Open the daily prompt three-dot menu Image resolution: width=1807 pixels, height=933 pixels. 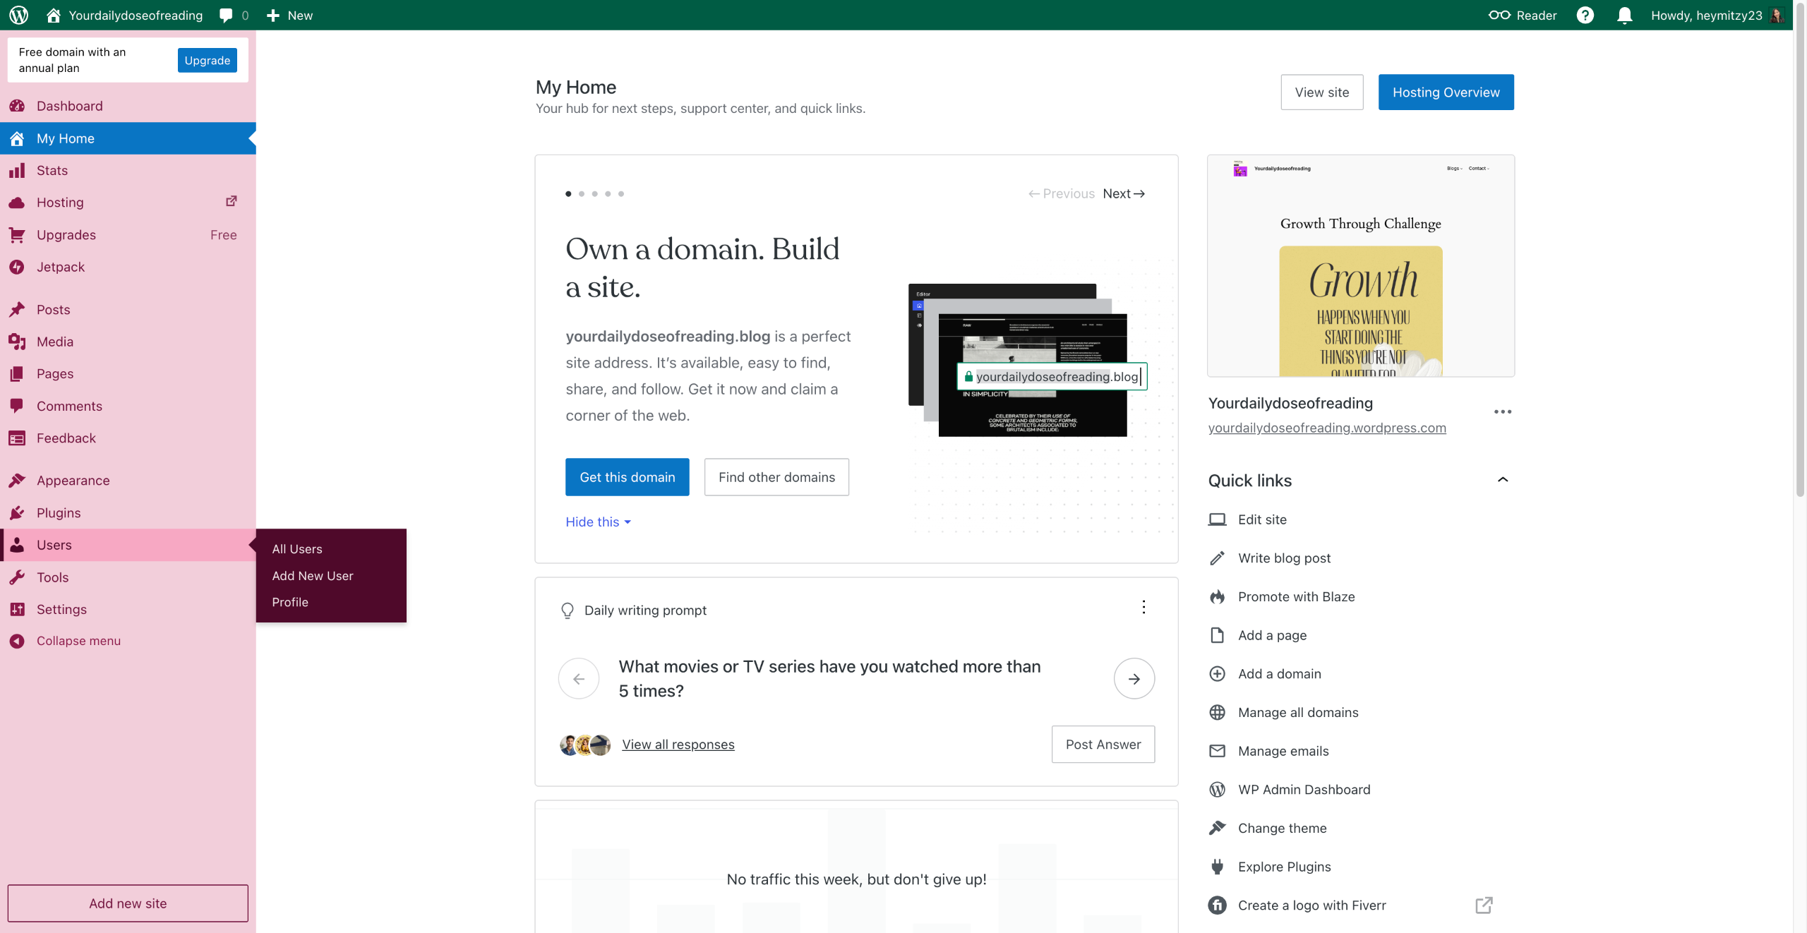(1143, 607)
